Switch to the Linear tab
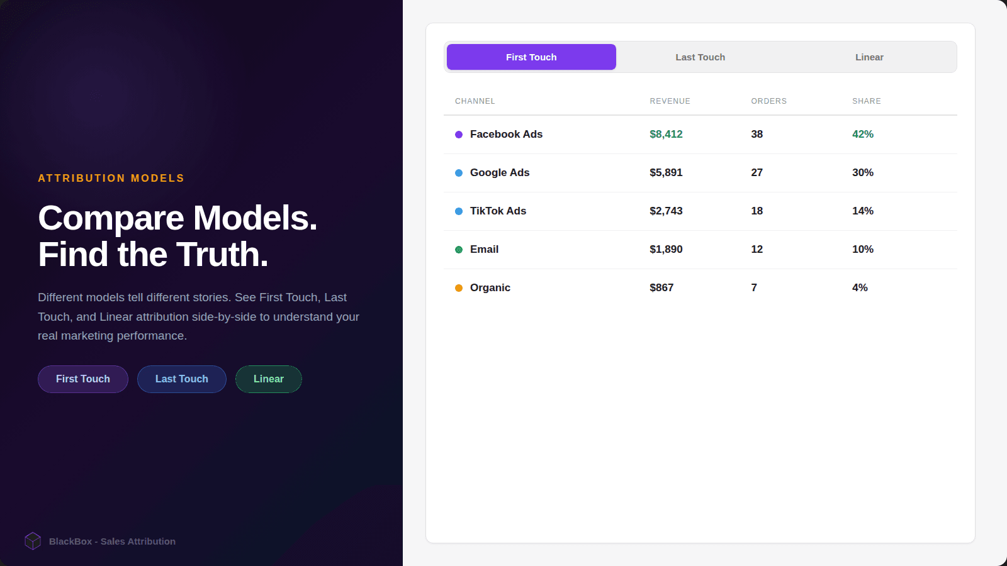This screenshot has width=1007, height=566. point(869,57)
